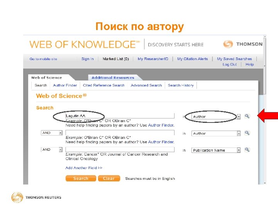Switch to the Additional Resources tab
Screen dimensions: 278x208
point(113,77)
